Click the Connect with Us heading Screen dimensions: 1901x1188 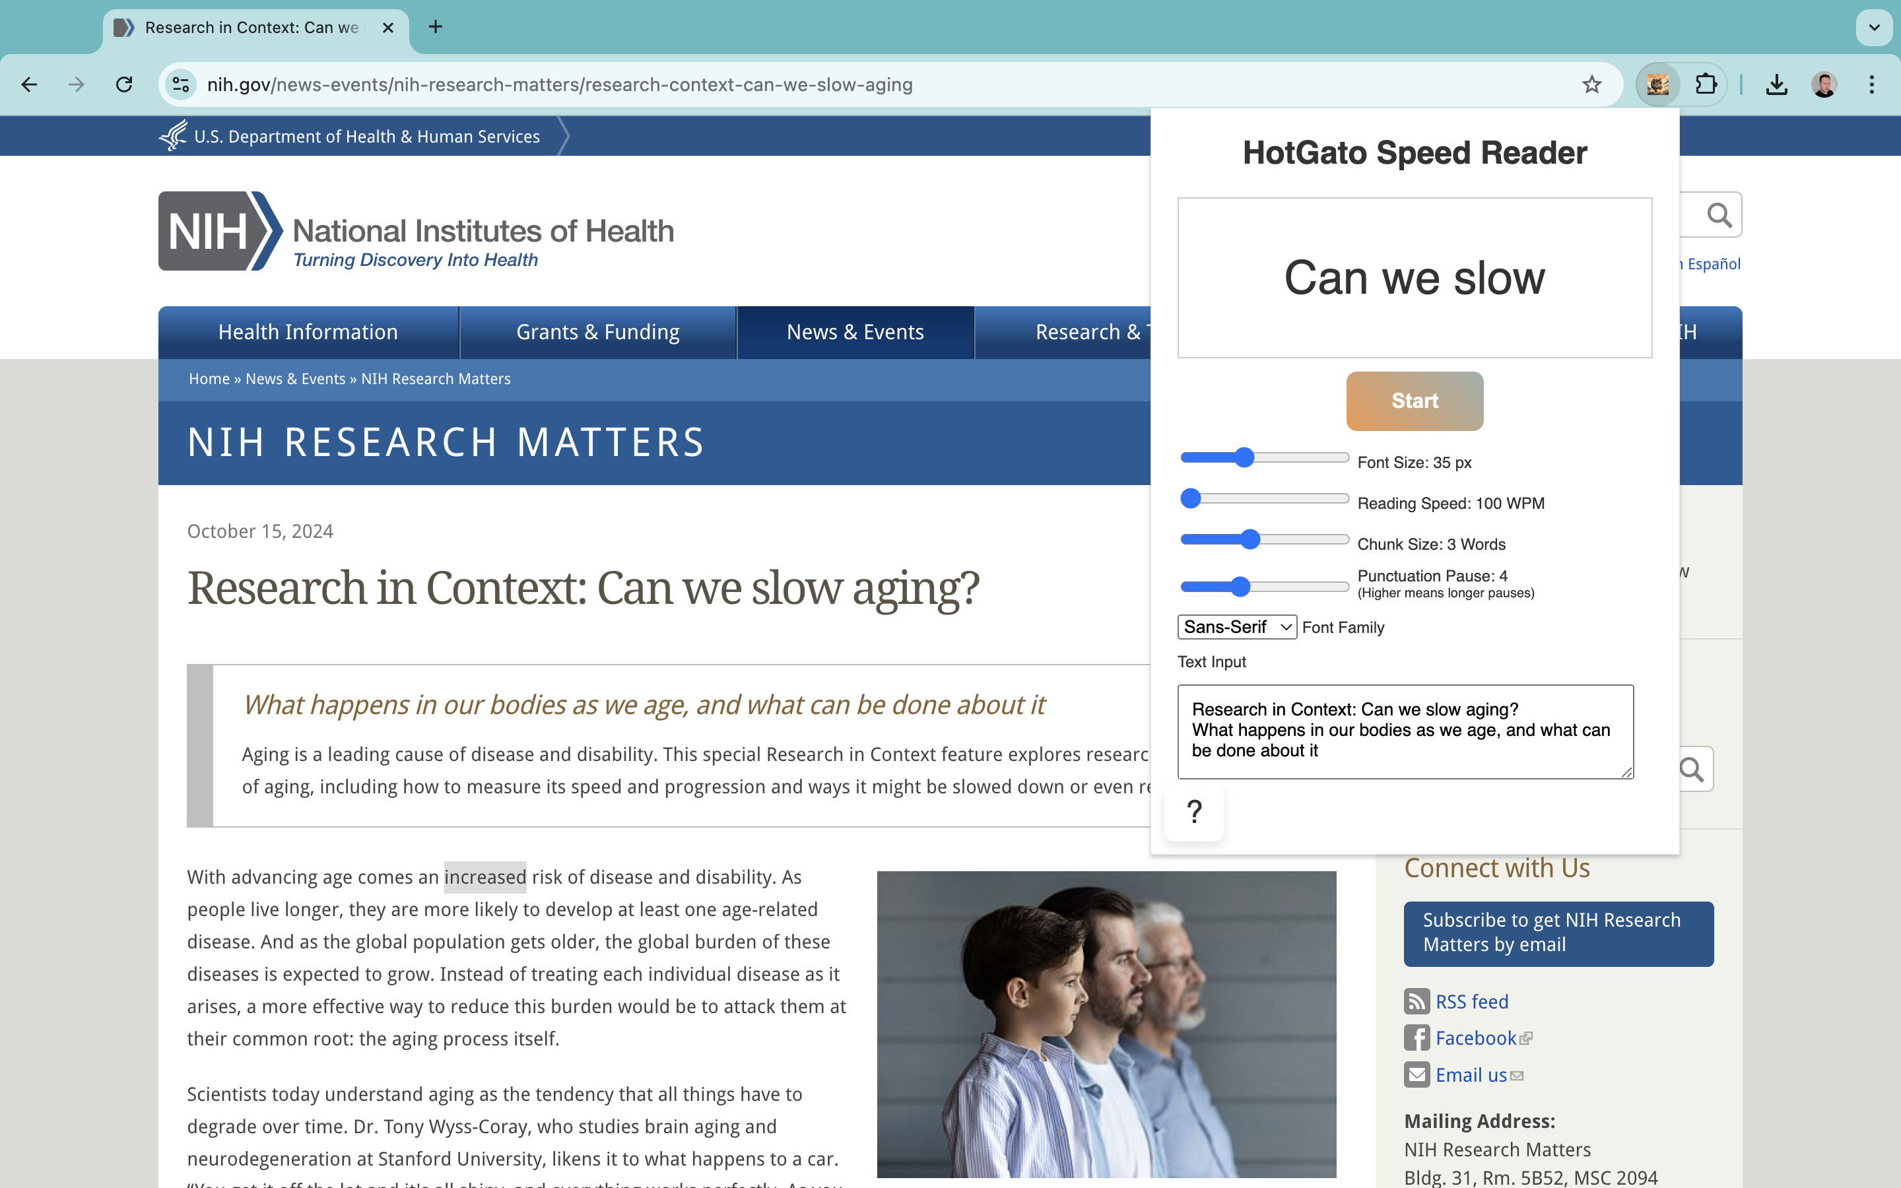(x=1496, y=868)
